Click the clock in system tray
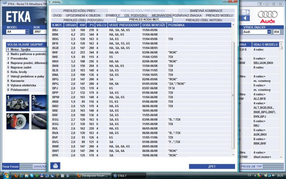 [280, 176]
